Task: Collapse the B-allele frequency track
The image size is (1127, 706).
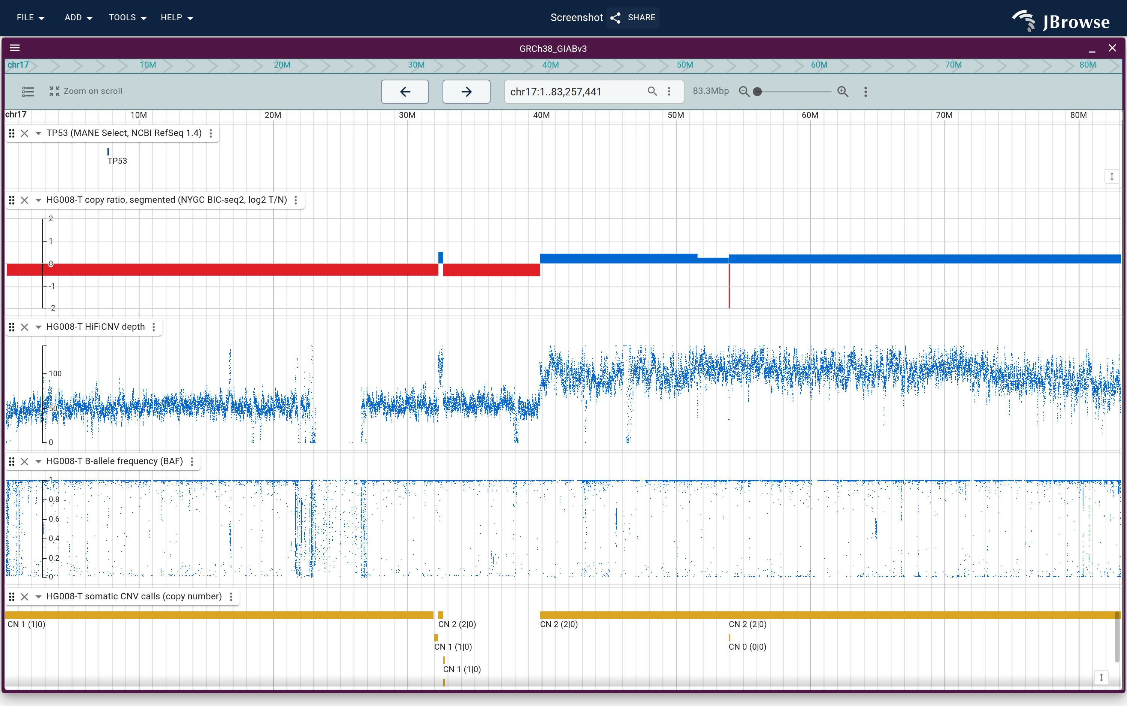Action: (x=38, y=462)
